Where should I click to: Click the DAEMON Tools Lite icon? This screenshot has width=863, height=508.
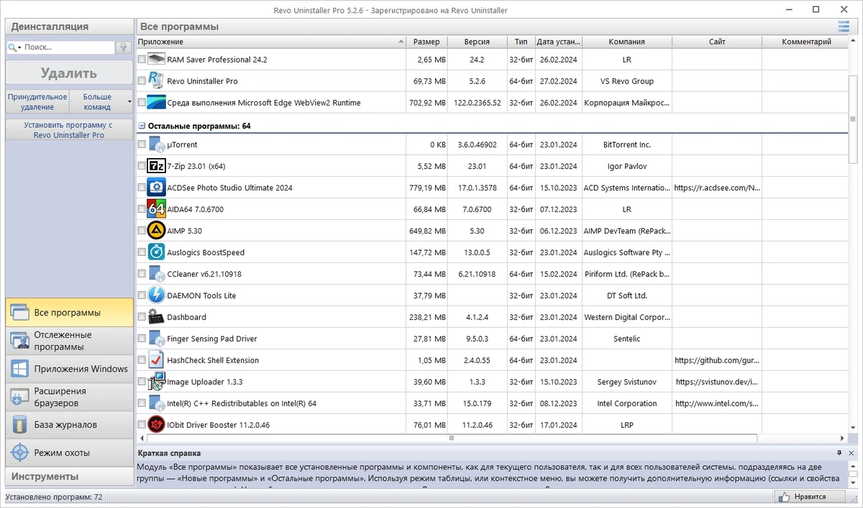pos(156,295)
